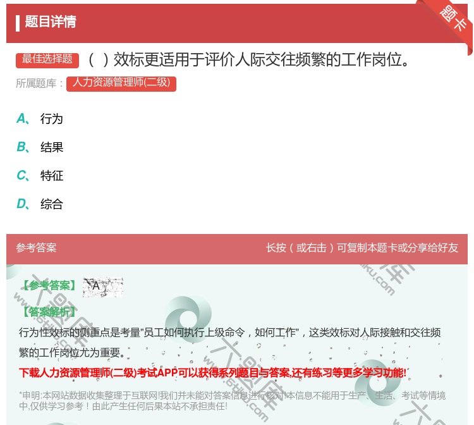474x425 pixels.
Task: Select option C 特征
Action: pos(40,175)
